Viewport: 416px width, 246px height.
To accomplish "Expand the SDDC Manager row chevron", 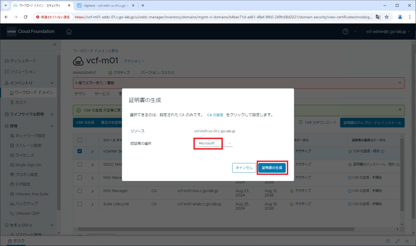I will point(93,165).
